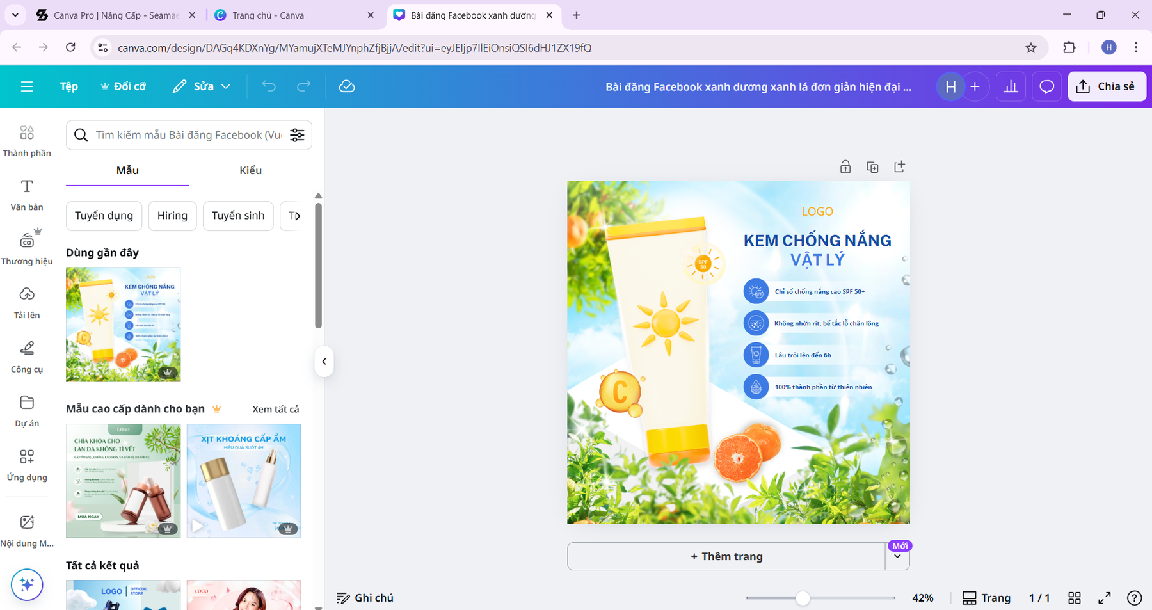Click the cloud save status icon
Image resolution: width=1152 pixels, height=610 pixels.
click(347, 86)
